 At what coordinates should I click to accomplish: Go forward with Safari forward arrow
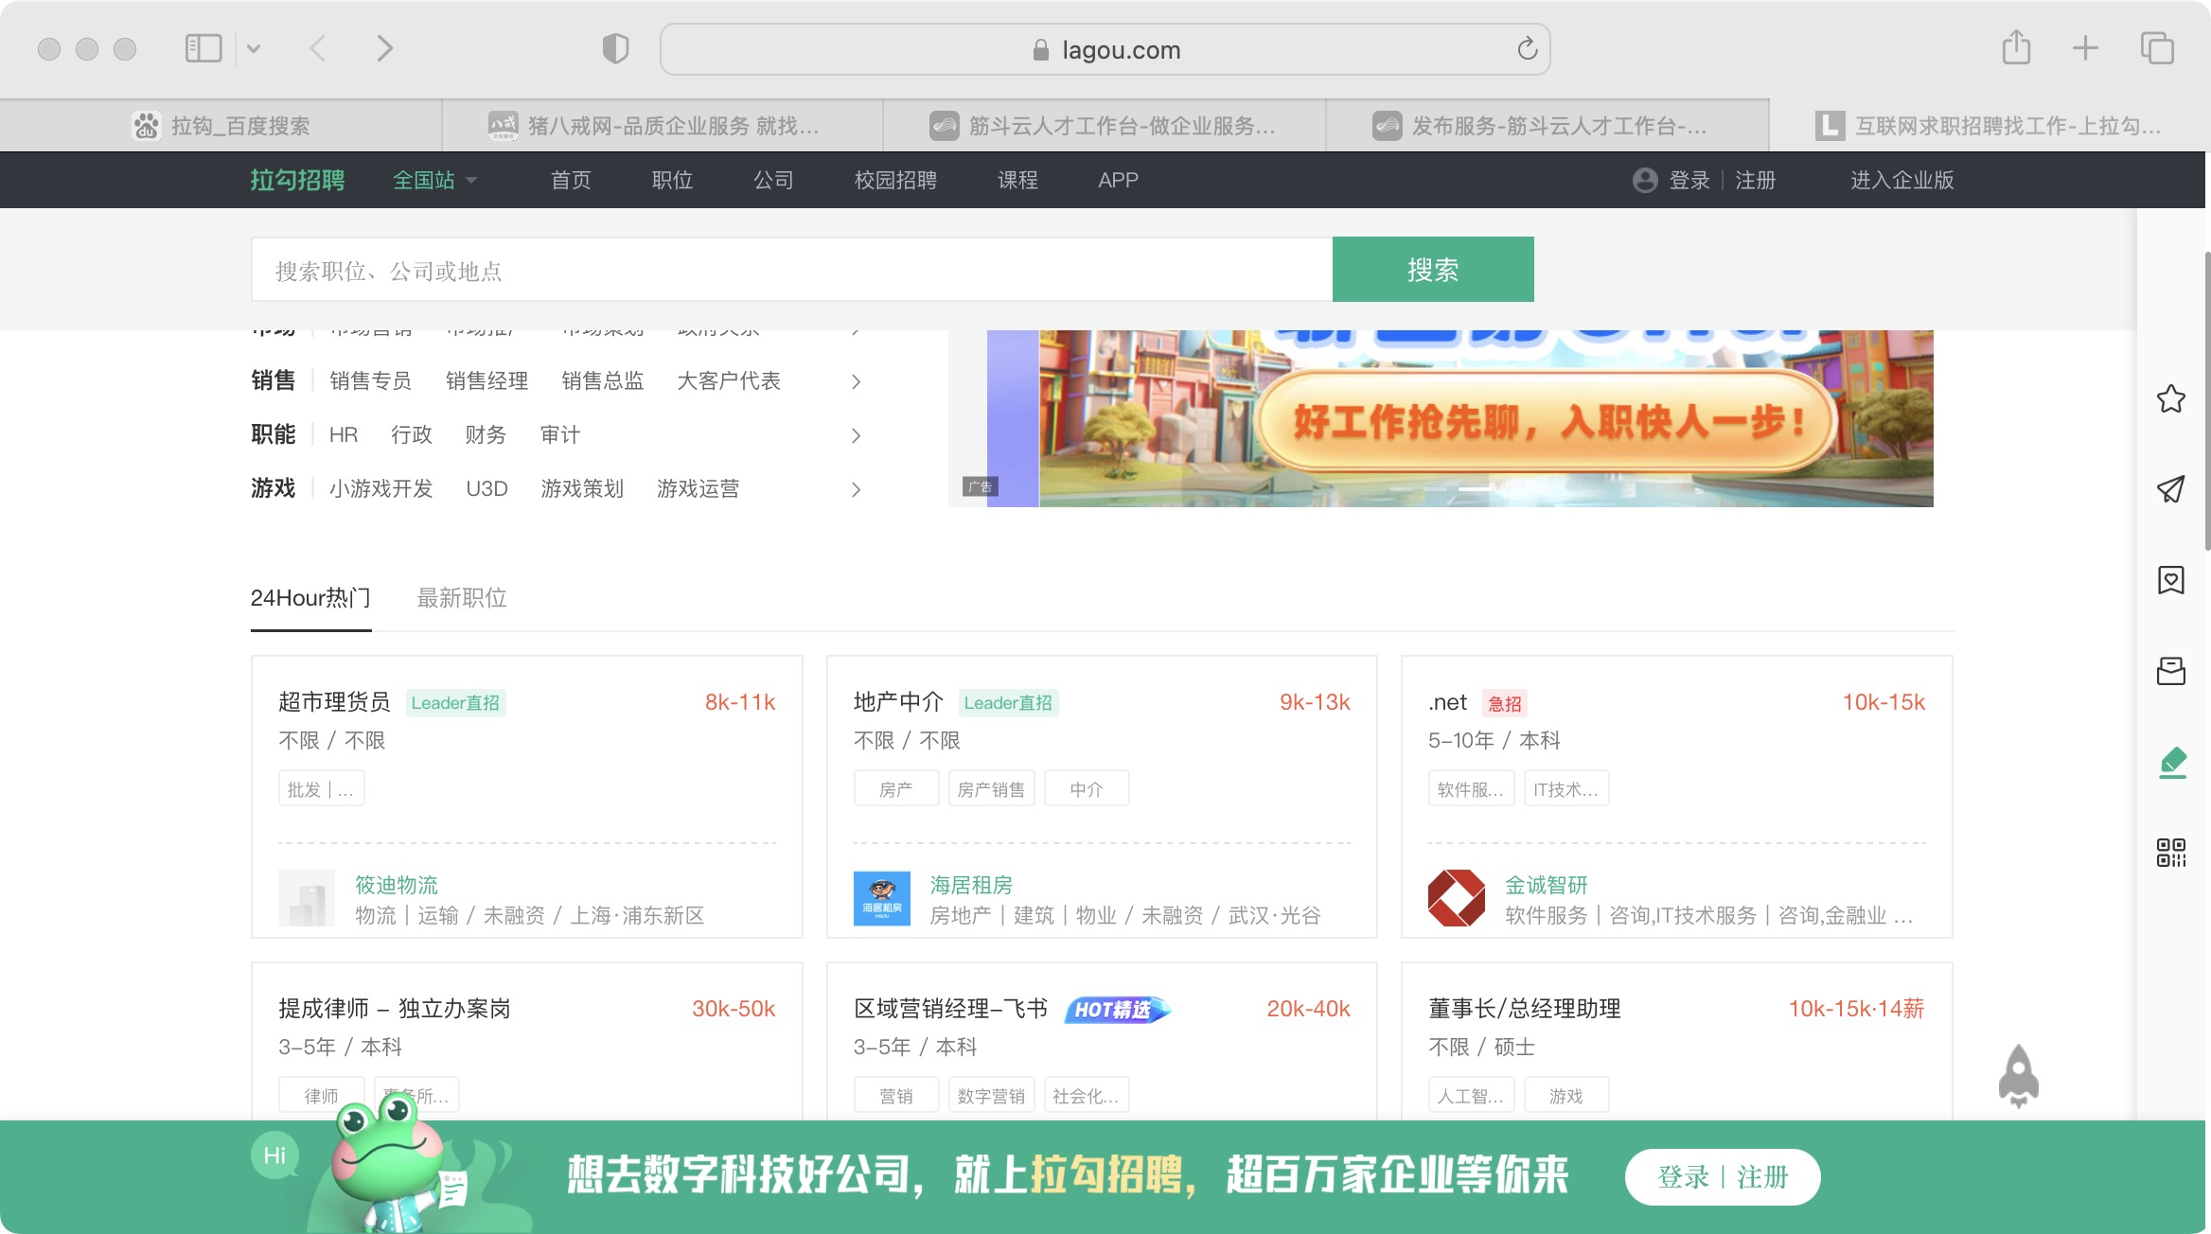click(x=384, y=48)
